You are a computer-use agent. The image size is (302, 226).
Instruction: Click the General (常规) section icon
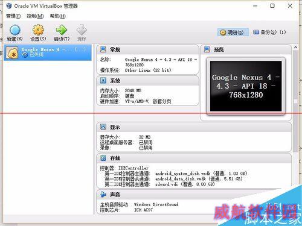click(103, 49)
